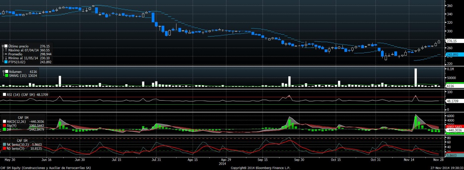Click the teal %K lento legend square
Image resolution: width=464 pixels, height=170 pixels.
[x=4, y=144]
